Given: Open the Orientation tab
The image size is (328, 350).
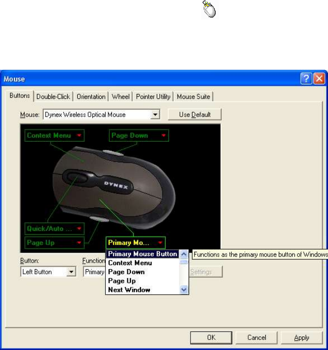Looking at the screenshot, I should [91, 96].
